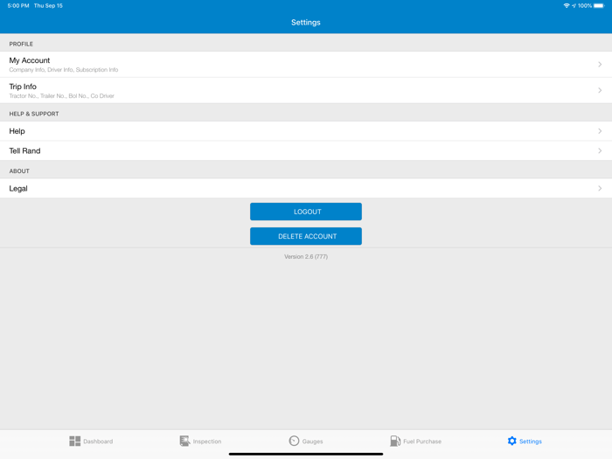Switch to the Dashboard tab label

[98, 442]
